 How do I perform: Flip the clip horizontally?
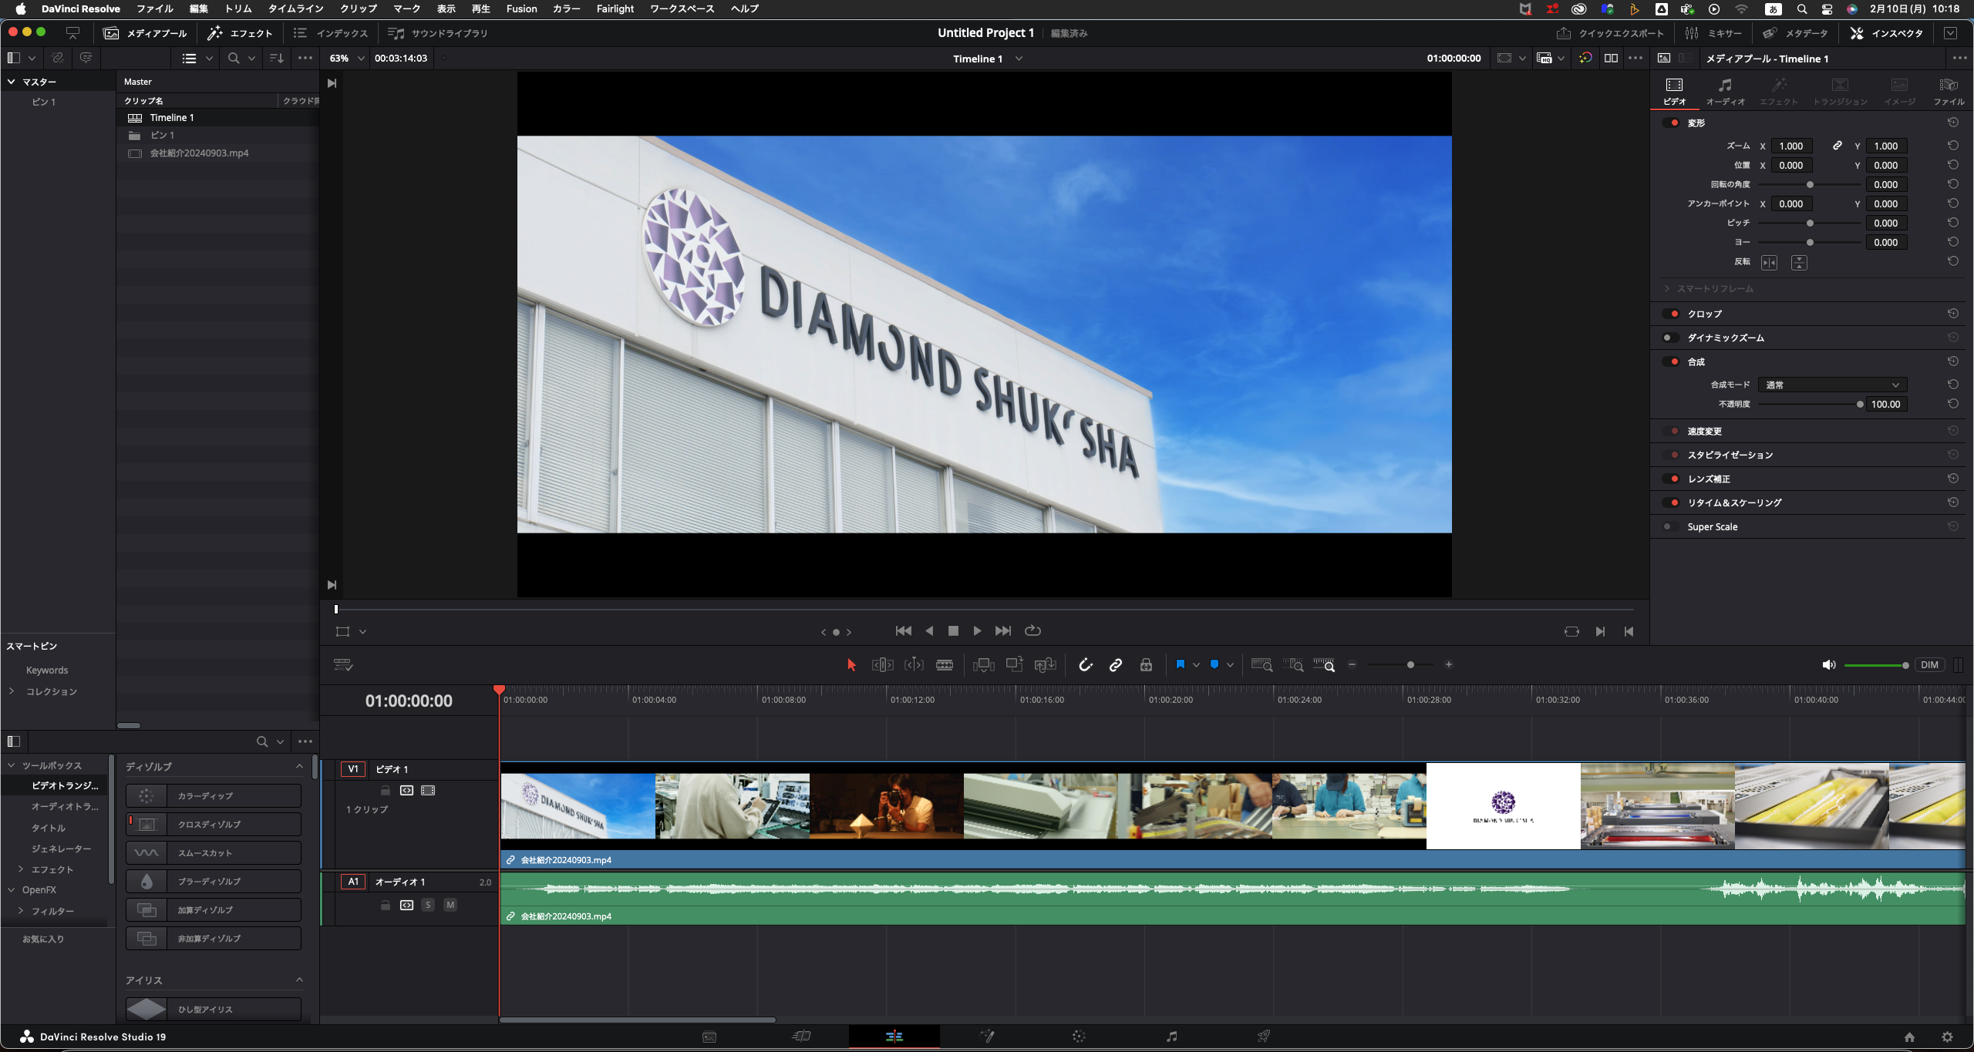click(x=1769, y=263)
